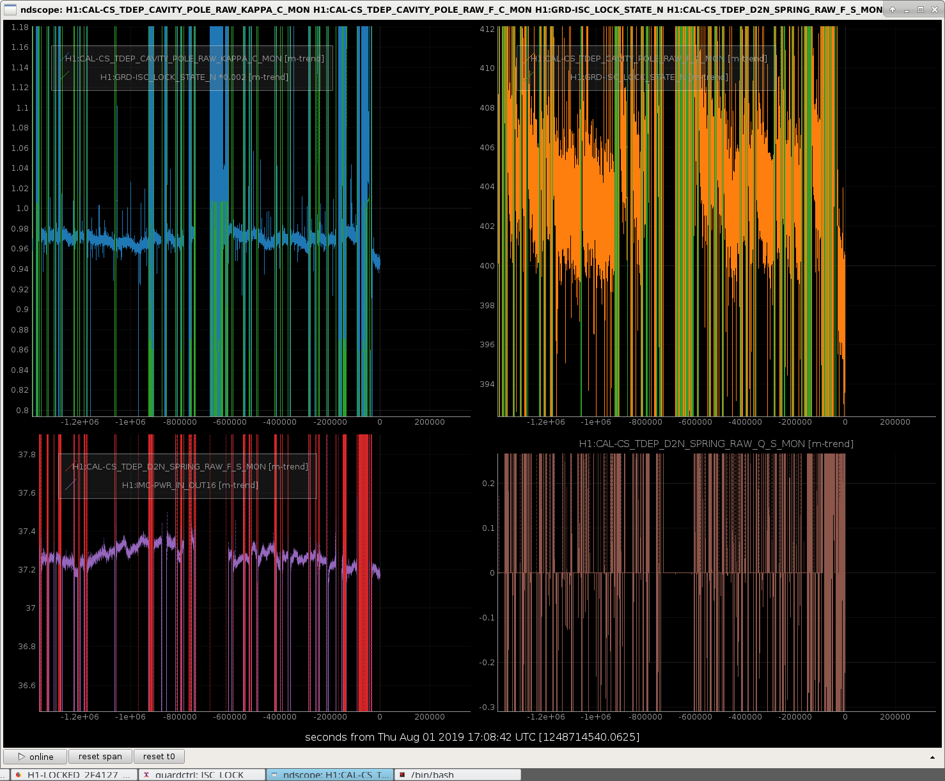Click the 'seconds from Thu Aug 01 2019' time label

click(472, 737)
